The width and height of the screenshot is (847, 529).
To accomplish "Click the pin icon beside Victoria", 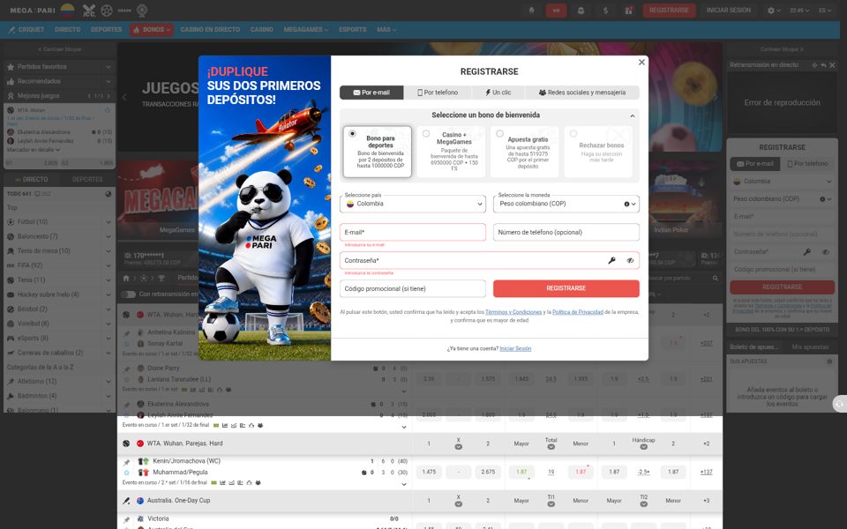I will coord(126,519).
